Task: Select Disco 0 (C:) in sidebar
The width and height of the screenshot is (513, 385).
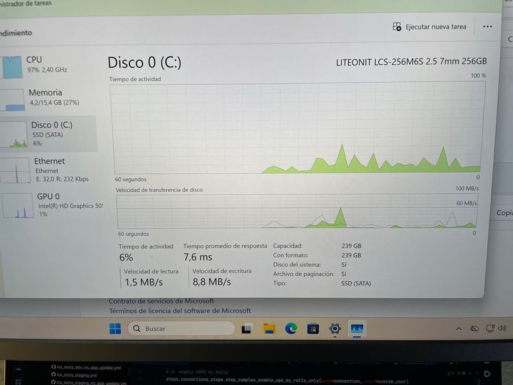Action: [48, 133]
